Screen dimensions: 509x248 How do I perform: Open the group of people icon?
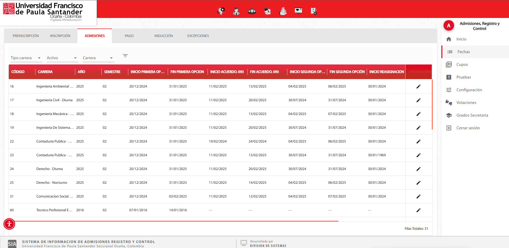pyautogui.click(x=252, y=11)
